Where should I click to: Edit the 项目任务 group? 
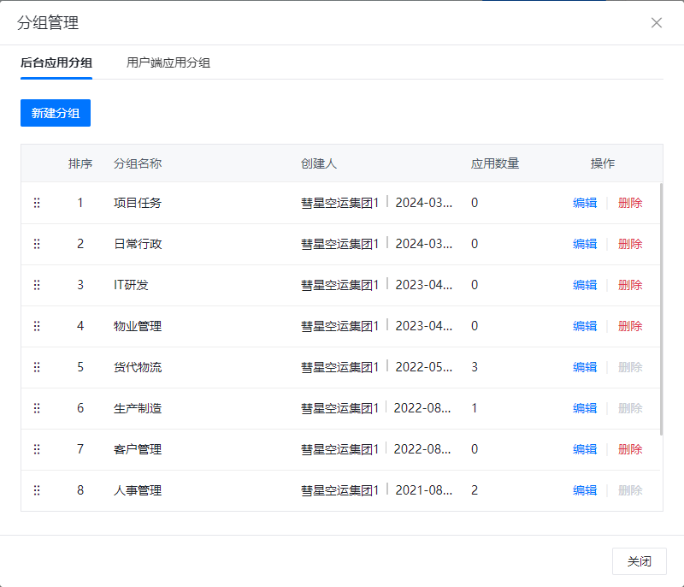pyautogui.click(x=585, y=203)
